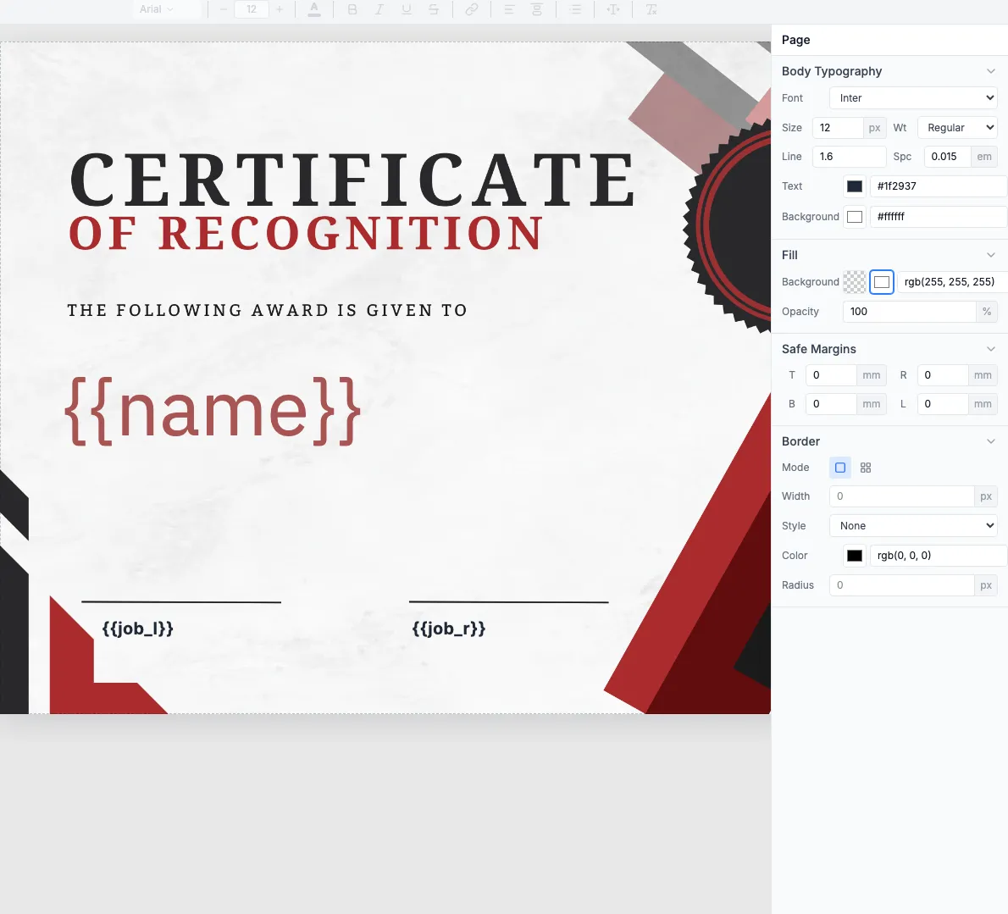
Task: Click the border Color swatch
Action: tap(854, 555)
